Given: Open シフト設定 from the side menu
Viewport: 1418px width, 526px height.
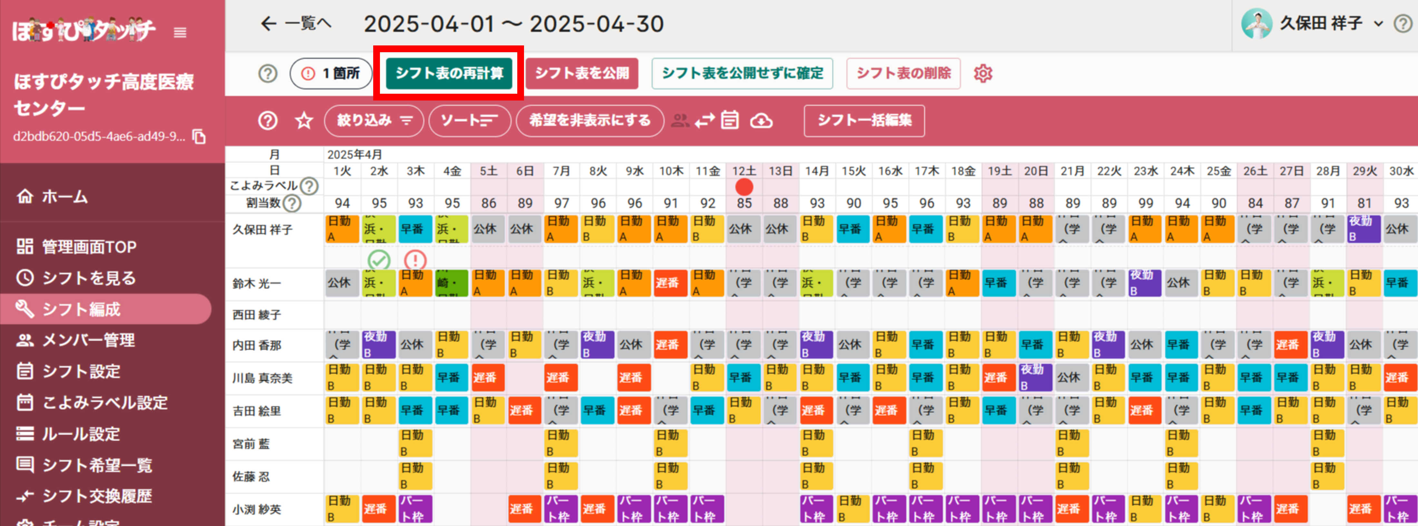Looking at the screenshot, I should (80, 372).
